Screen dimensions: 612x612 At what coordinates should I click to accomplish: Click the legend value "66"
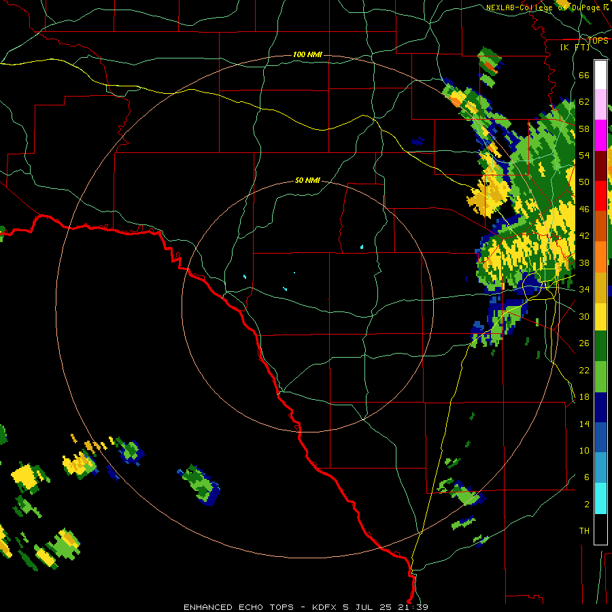(584, 75)
